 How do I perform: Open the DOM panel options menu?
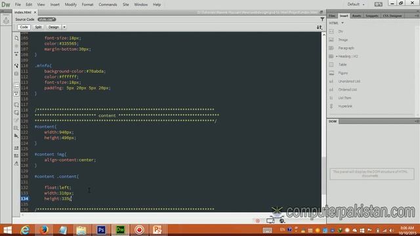click(417, 121)
